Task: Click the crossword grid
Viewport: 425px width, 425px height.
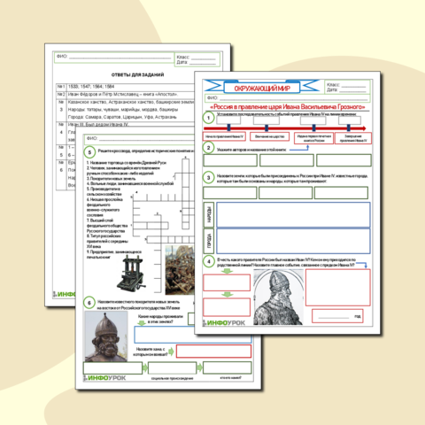Action: pyautogui.click(x=163, y=224)
